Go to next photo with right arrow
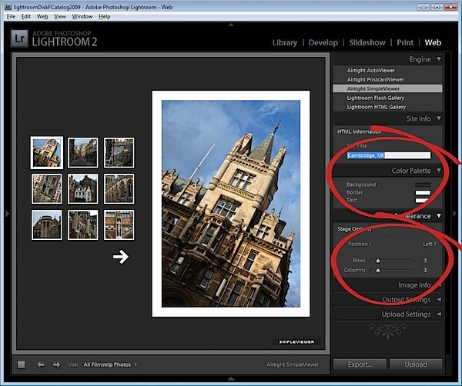 (x=56, y=364)
